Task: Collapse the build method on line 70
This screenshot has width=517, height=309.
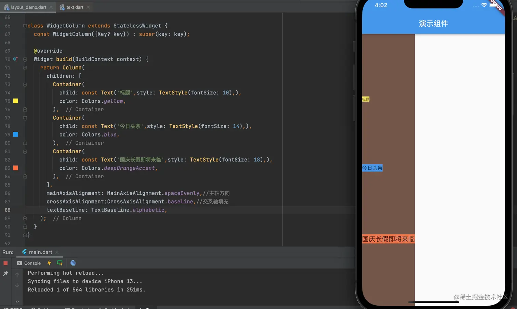Action: click(25, 59)
